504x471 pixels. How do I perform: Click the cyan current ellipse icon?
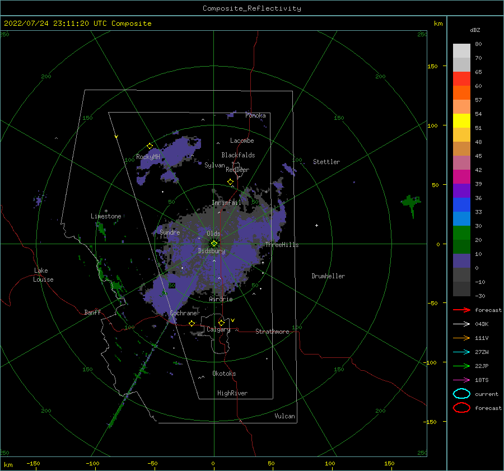click(461, 394)
